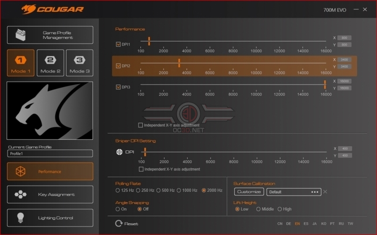Edit the DPI1 X value field
This screenshot has height=235, width=377.
coord(344,38)
